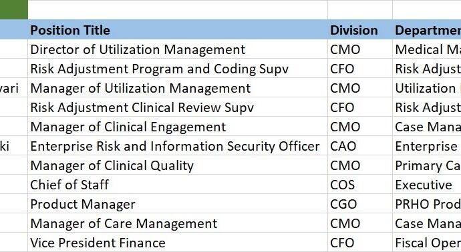This screenshot has height=252, width=461.
Task: Click the Manager of Care Management cell
Action: coord(178,223)
